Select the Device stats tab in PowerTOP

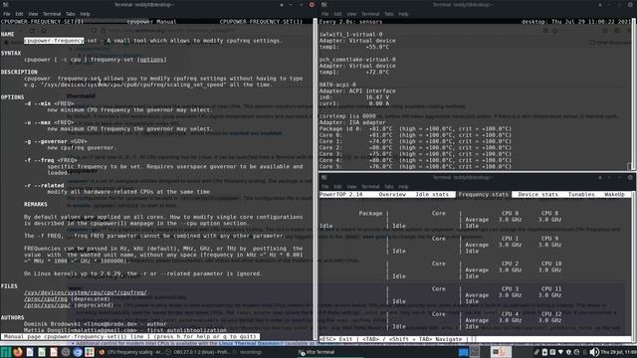pos(537,195)
